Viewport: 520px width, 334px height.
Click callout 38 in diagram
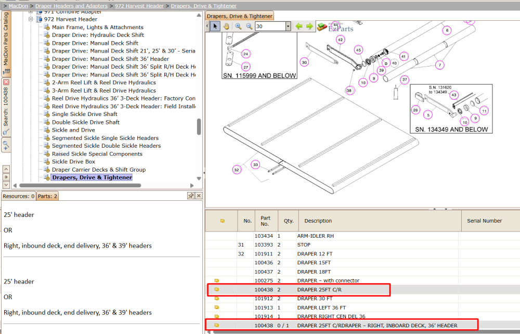click(x=349, y=90)
